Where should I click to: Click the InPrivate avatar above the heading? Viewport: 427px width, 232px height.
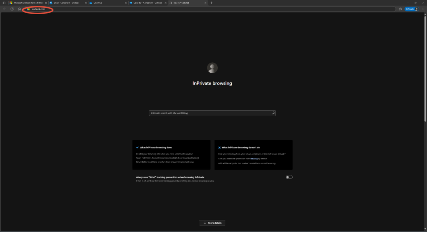(212, 68)
